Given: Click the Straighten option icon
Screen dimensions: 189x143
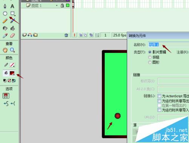Looking at the screenshot, I should [12, 104].
